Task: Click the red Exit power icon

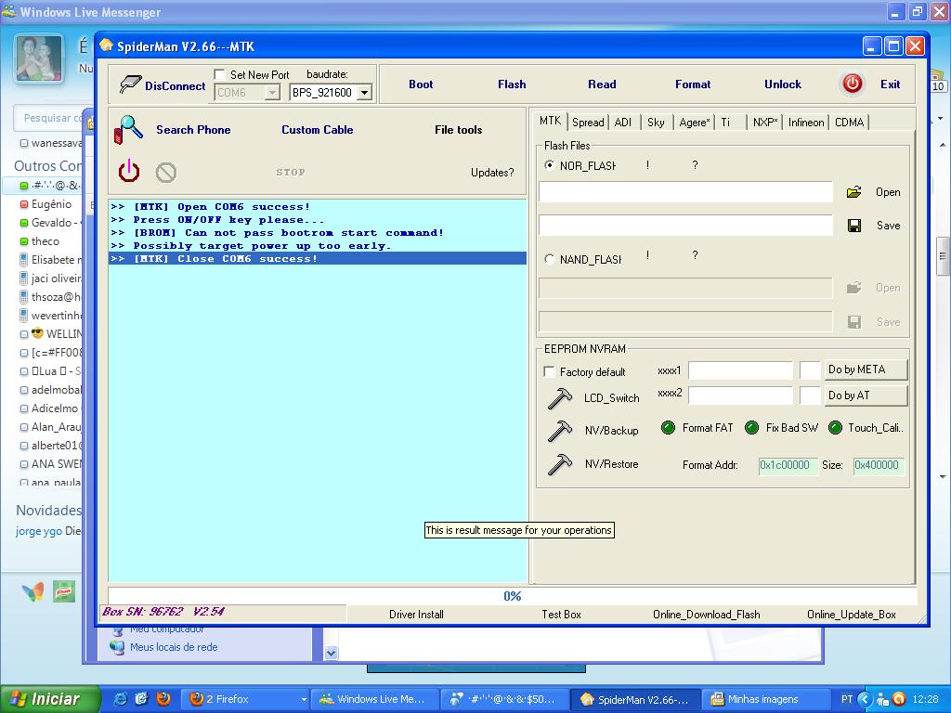Action: (853, 84)
